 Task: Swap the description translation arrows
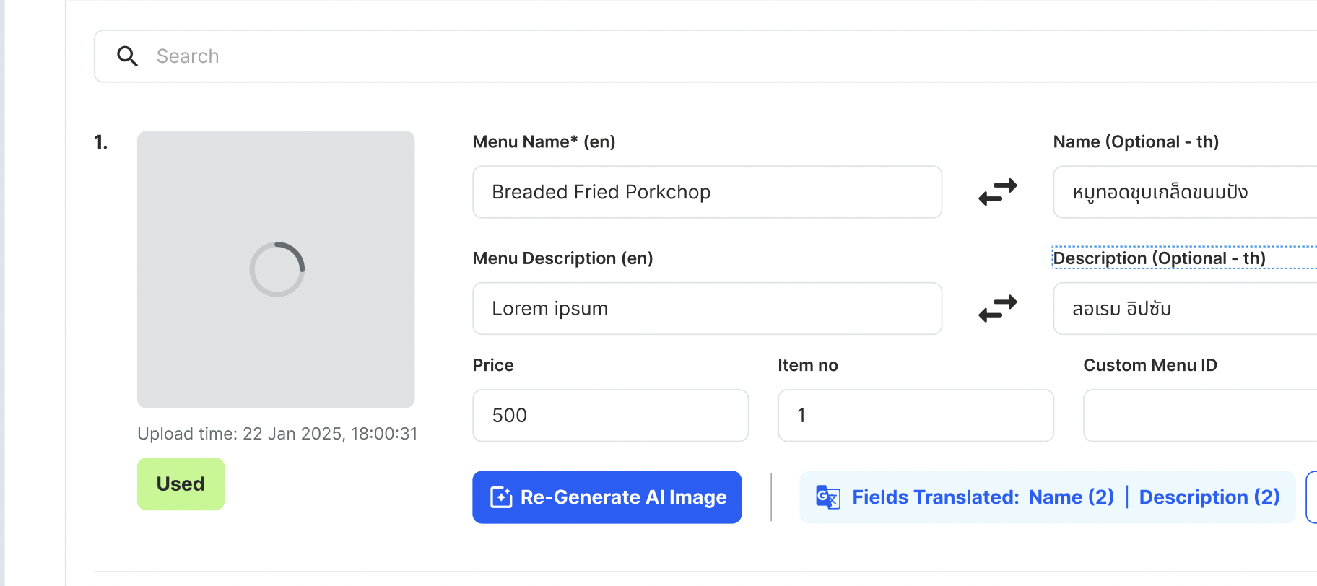tap(997, 309)
